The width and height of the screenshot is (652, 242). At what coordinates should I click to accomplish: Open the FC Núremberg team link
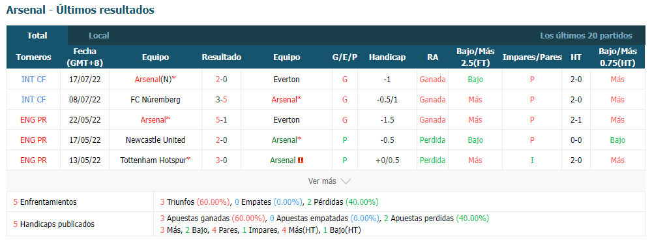(x=156, y=100)
